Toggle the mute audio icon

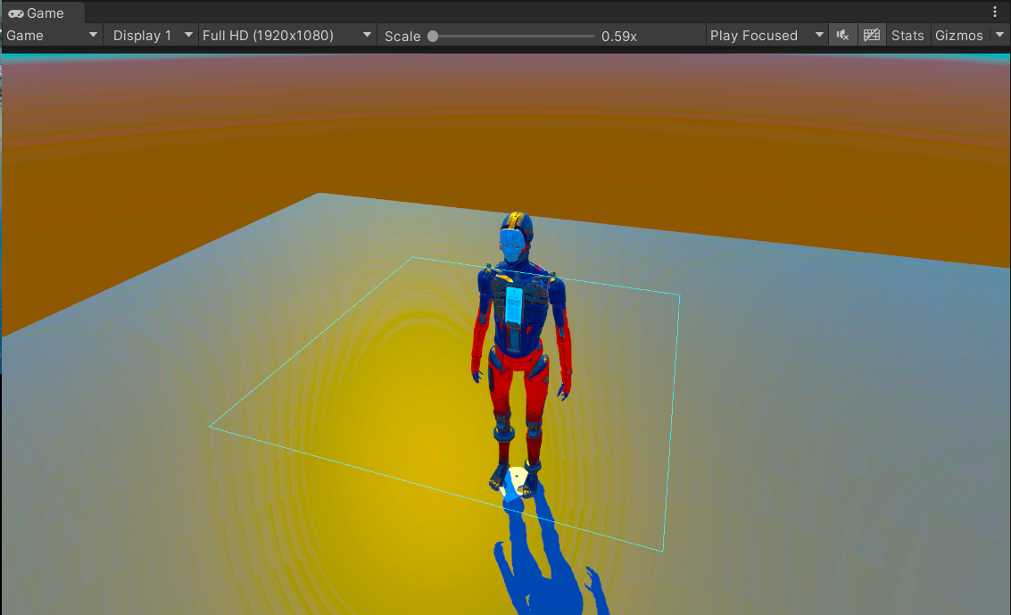pos(842,36)
